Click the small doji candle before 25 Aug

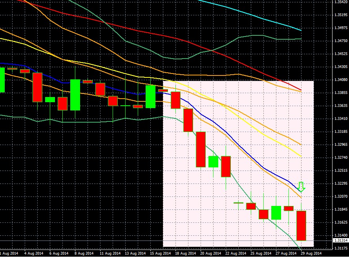coord(238,203)
